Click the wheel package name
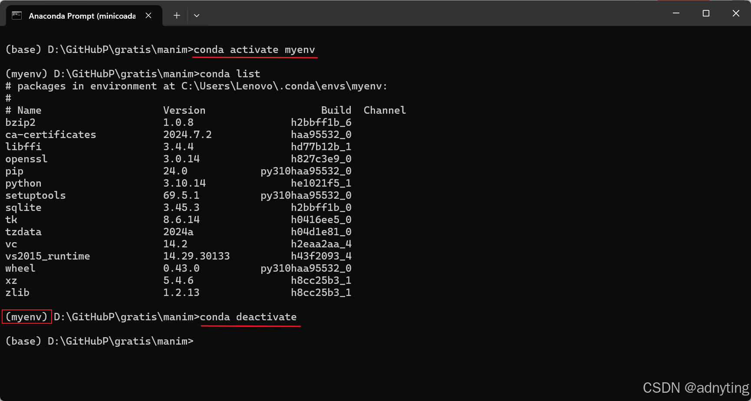The height and width of the screenshot is (401, 751). (x=20, y=268)
